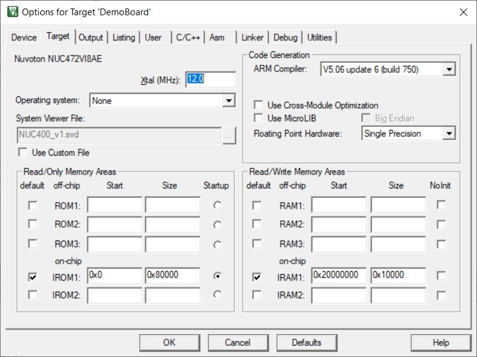The width and height of the screenshot is (477, 357).
Task: Go to the C/C++ tab
Action: click(188, 37)
